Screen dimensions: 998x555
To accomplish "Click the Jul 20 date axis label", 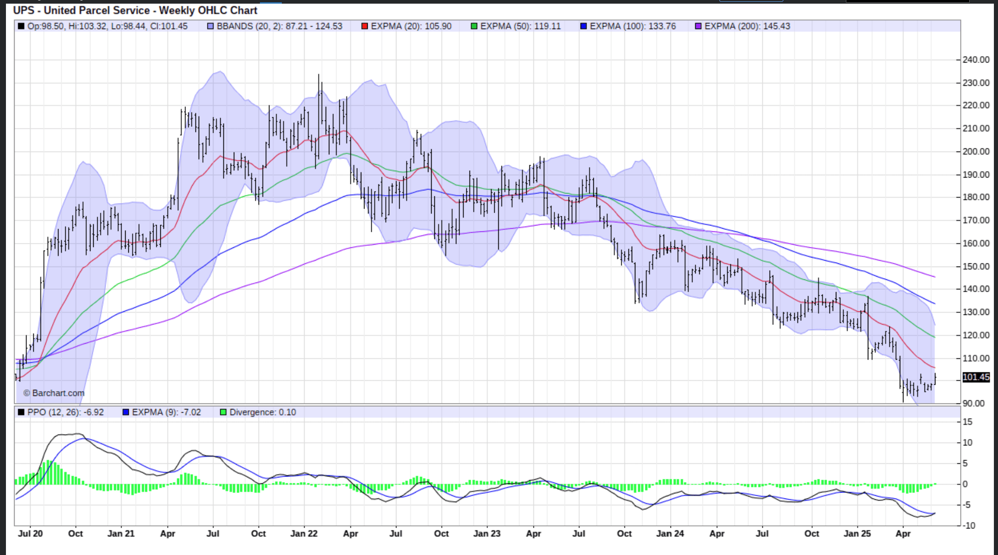I will [x=30, y=534].
